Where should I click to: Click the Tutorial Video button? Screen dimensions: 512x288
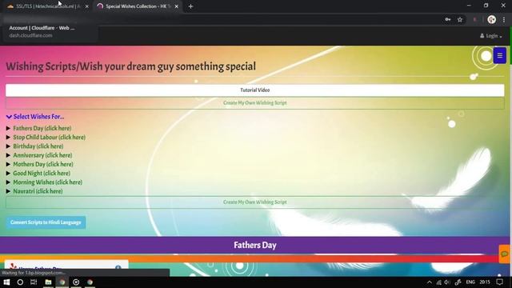[254, 90]
